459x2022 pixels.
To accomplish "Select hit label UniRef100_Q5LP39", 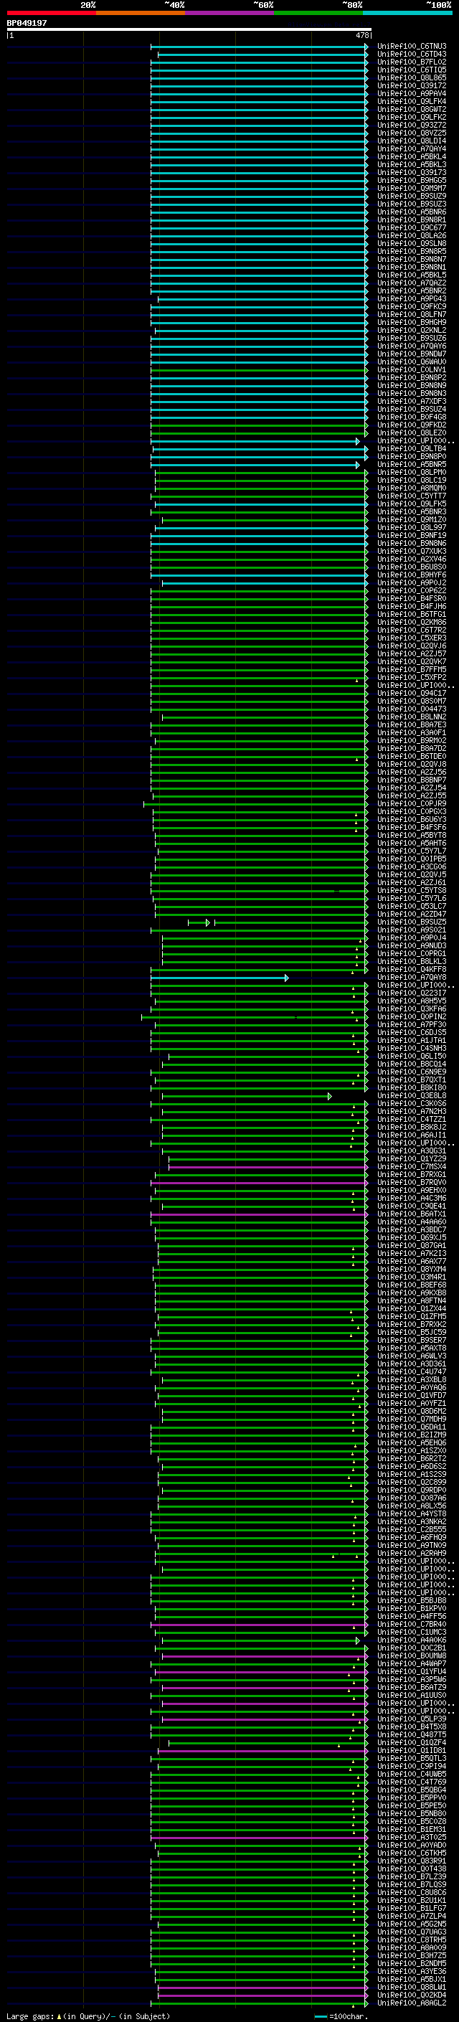I will tap(412, 1720).
